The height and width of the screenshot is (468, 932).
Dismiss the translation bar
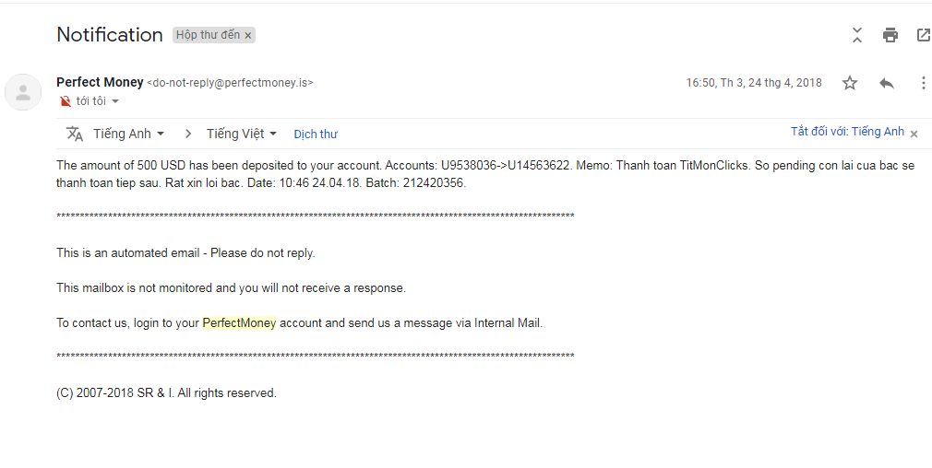[x=914, y=134]
